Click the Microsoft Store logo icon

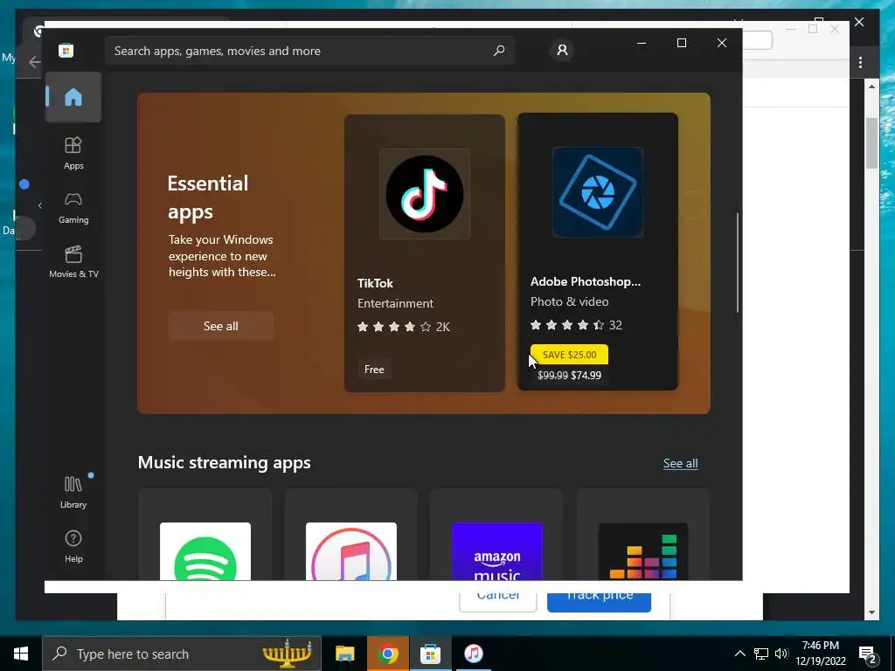tap(66, 50)
